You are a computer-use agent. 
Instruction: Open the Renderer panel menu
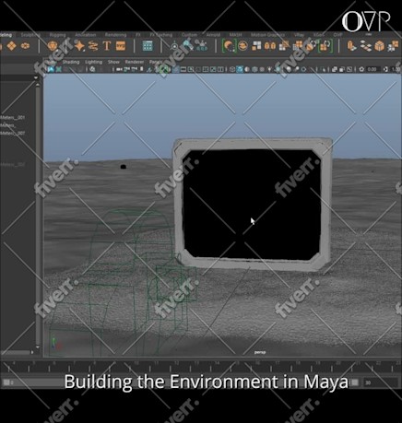[x=135, y=62]
